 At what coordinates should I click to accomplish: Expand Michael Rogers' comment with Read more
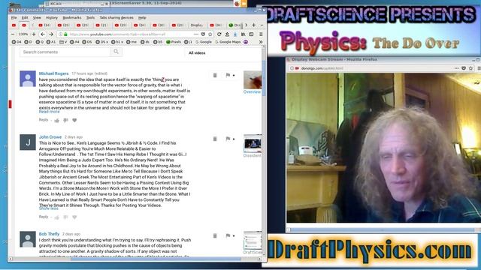(49, 112)
